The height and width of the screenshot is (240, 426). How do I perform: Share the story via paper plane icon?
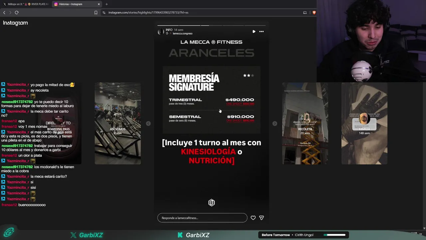pyautogui.click(x=262, y=218)
